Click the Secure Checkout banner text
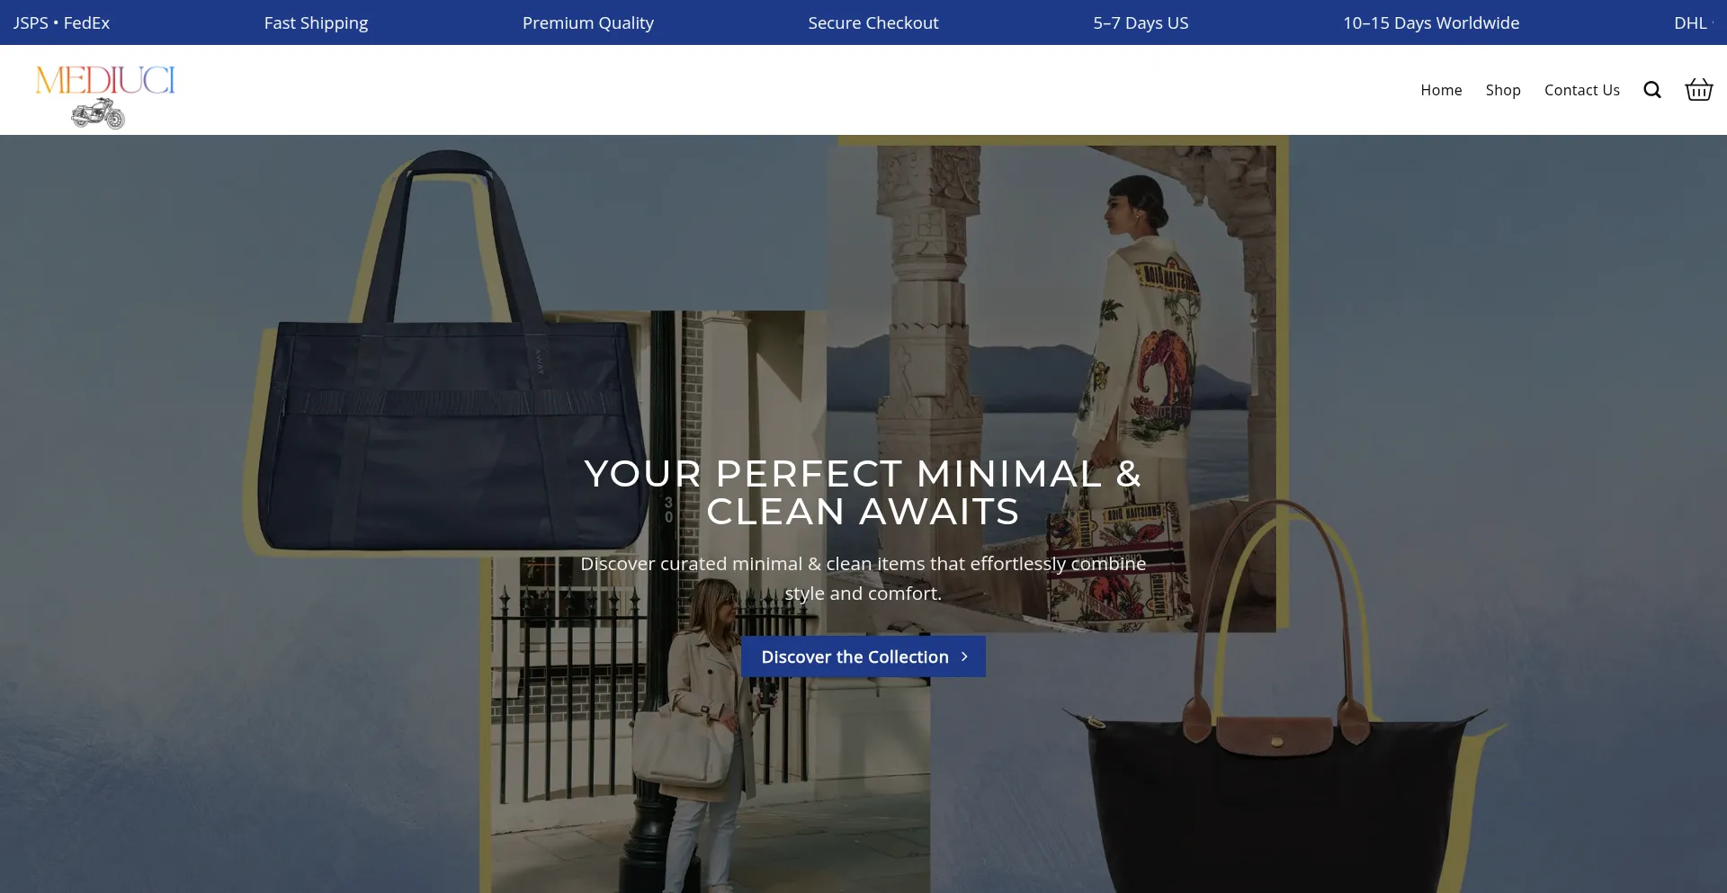The width and height of the screenshot is (1727, 893). click(x=872, y=22)
